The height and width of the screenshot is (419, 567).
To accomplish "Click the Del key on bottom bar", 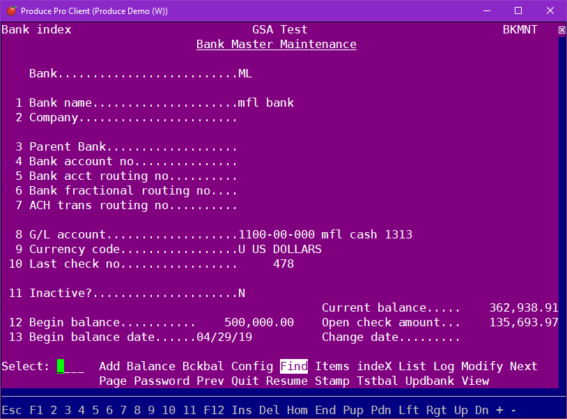I will (270, 411).
